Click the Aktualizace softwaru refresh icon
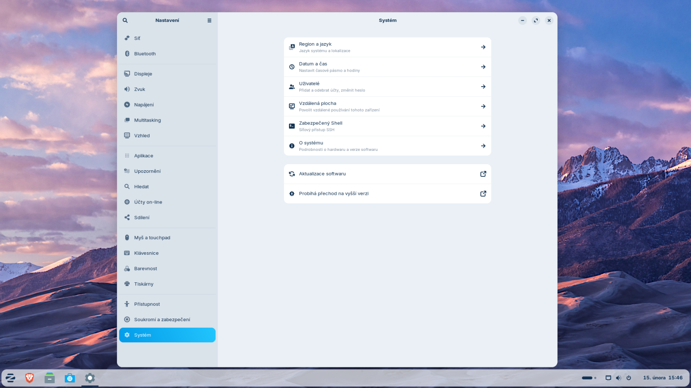Viewport: 691px width, 388px height. [292, 174]
